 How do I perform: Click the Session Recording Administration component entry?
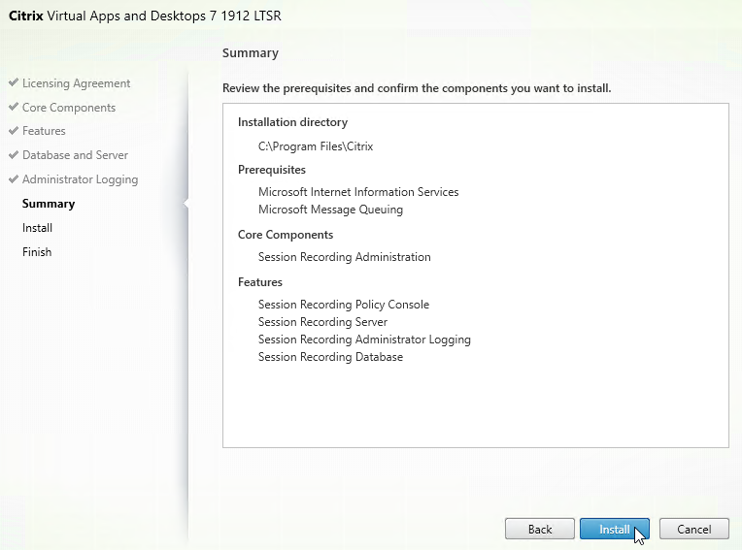(344, 257)
